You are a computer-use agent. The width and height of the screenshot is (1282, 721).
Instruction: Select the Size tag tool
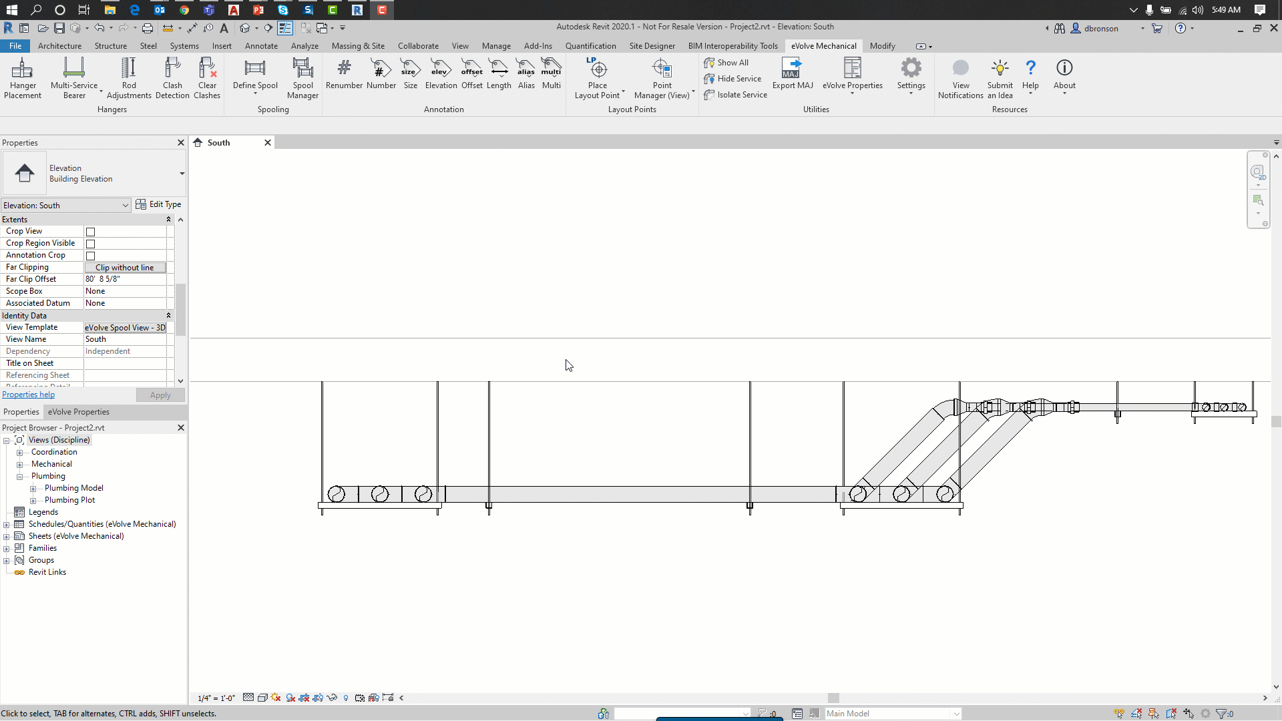point(411,73)
